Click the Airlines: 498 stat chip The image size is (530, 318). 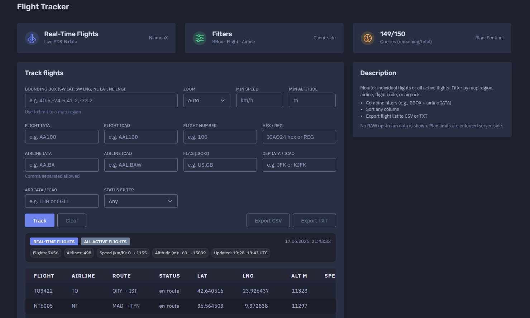click(x=79, y=253)
